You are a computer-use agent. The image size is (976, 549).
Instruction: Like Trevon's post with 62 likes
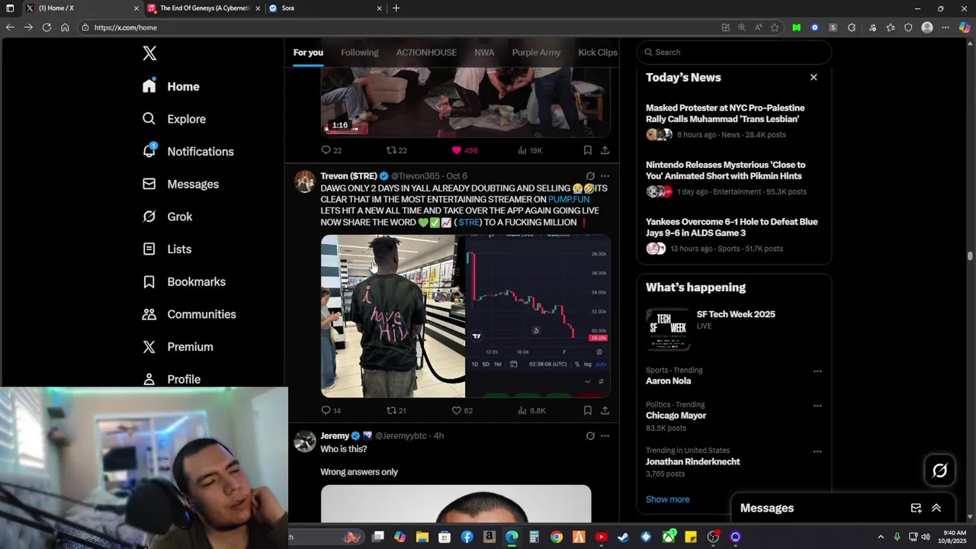(x=462, y=410)
